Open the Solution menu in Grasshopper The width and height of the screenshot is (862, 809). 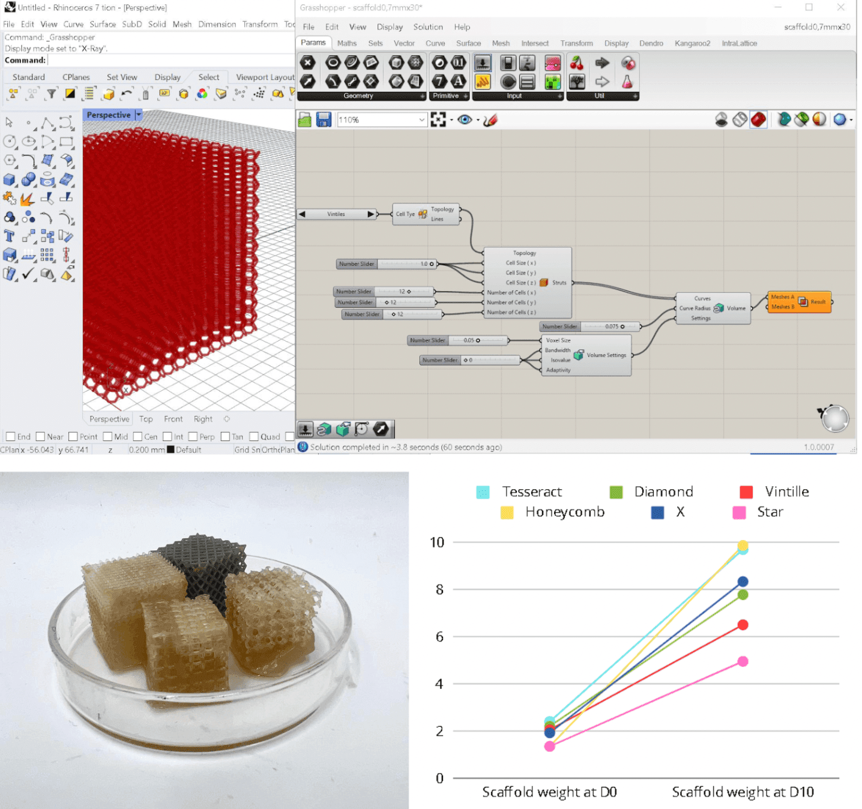428,26
